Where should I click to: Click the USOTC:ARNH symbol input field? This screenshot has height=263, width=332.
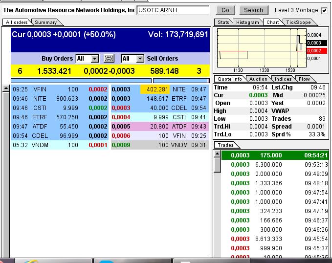(x=173, y=10)
